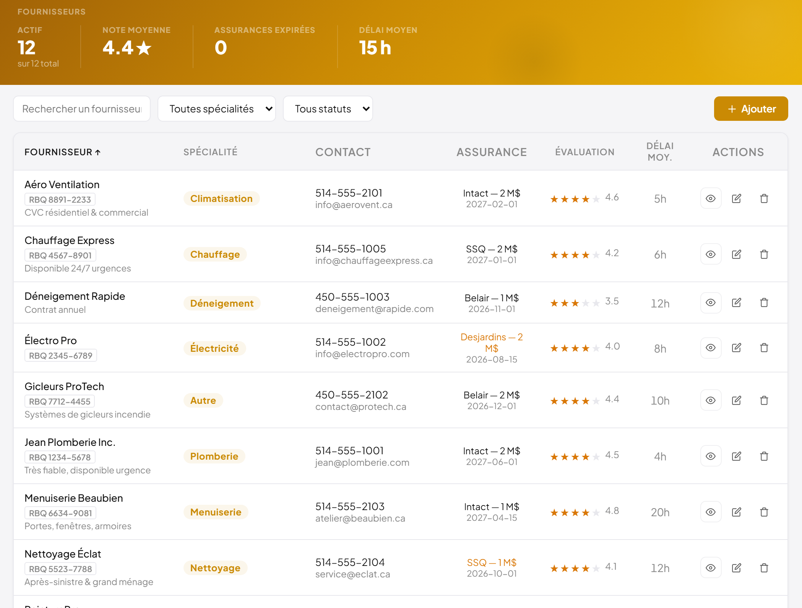The image size is (802, 608).
Task: Click email contact@protech.ca
Action: [361, 407]
